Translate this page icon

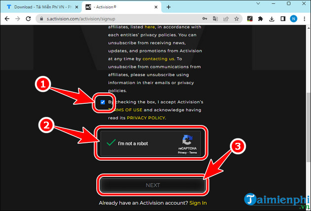pyautogui.click(x=215, y=19)
